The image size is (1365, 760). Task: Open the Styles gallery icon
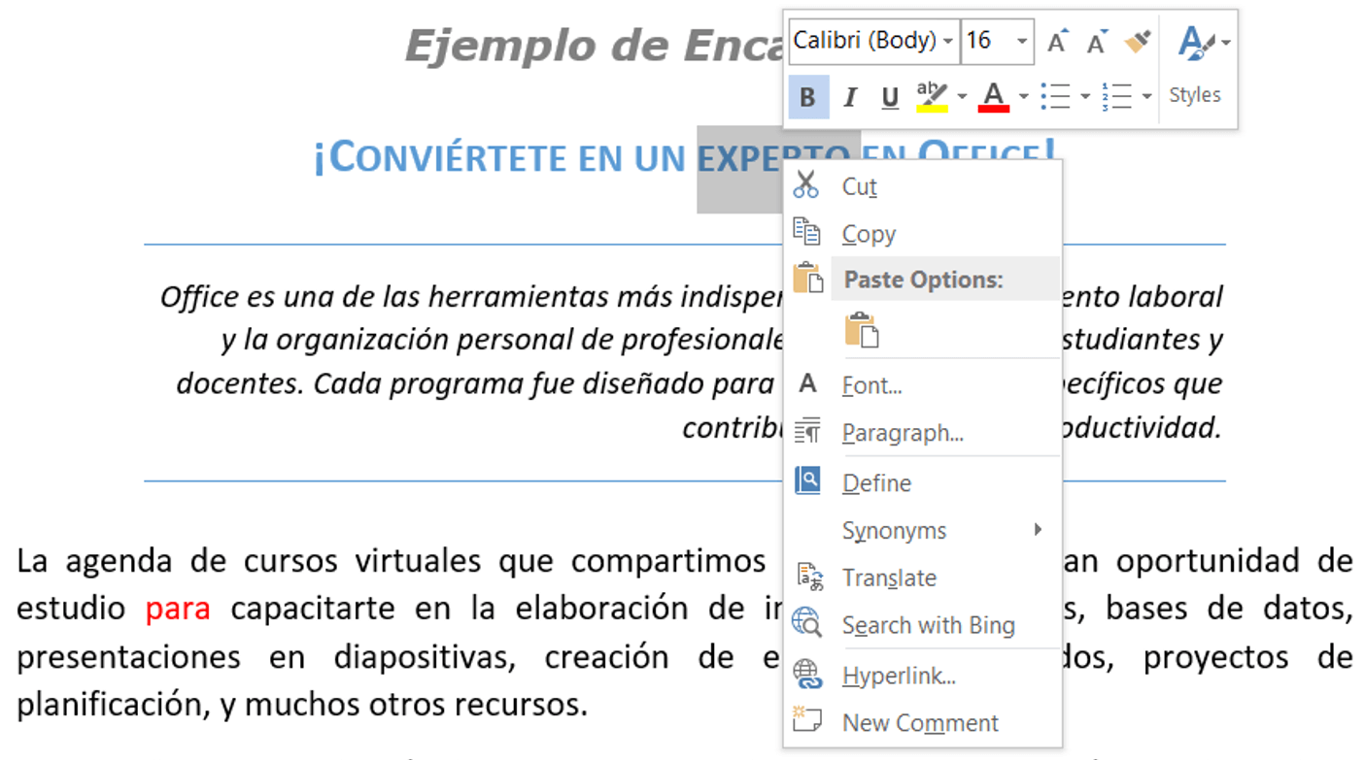pos(1195,43)
